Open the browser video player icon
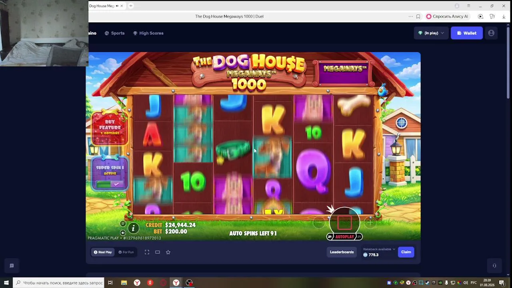 pyautogui.click(x=480, y=16)
